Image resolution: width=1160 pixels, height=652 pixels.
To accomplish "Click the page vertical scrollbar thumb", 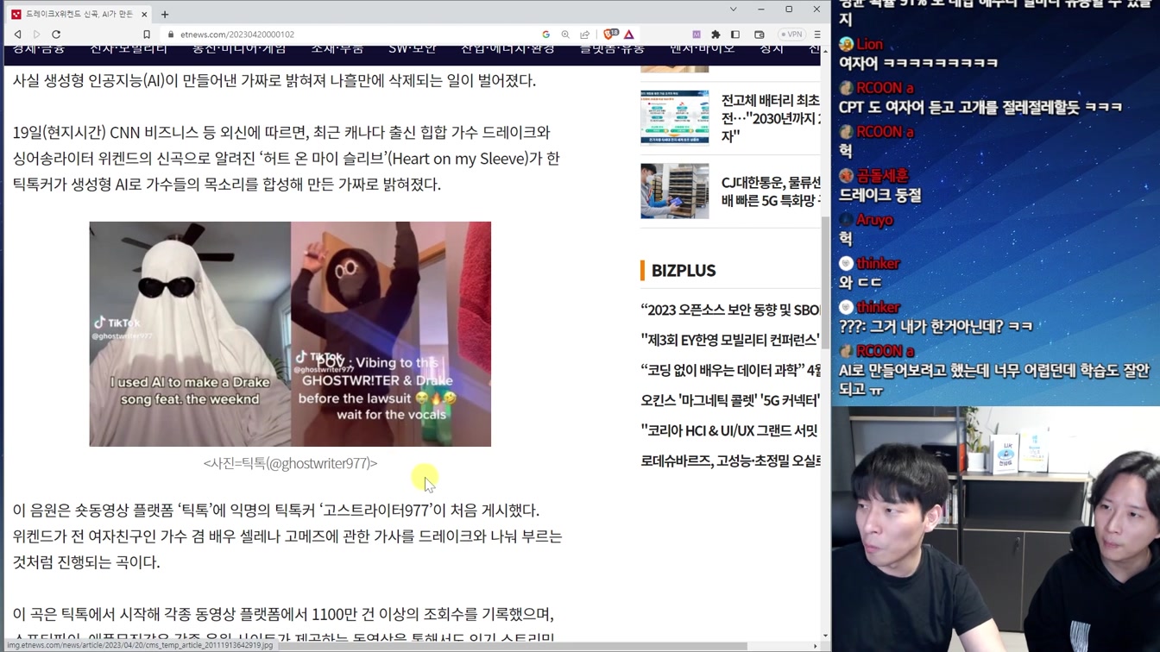I will point(826,282).
